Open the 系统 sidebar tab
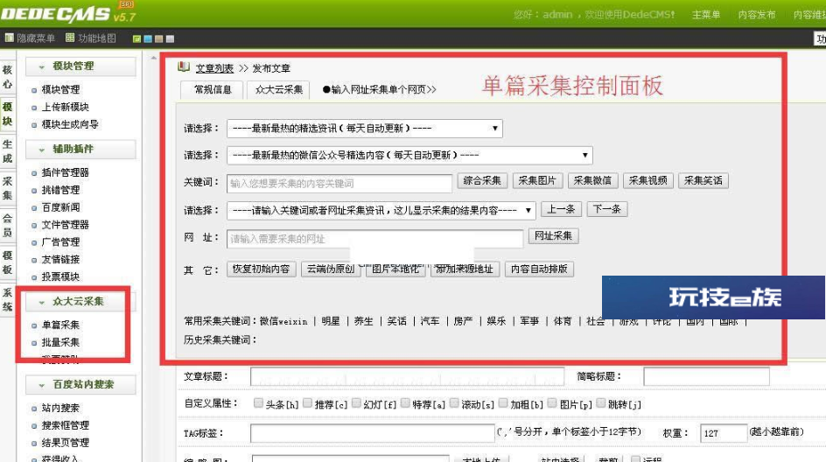 pos(7,299)
